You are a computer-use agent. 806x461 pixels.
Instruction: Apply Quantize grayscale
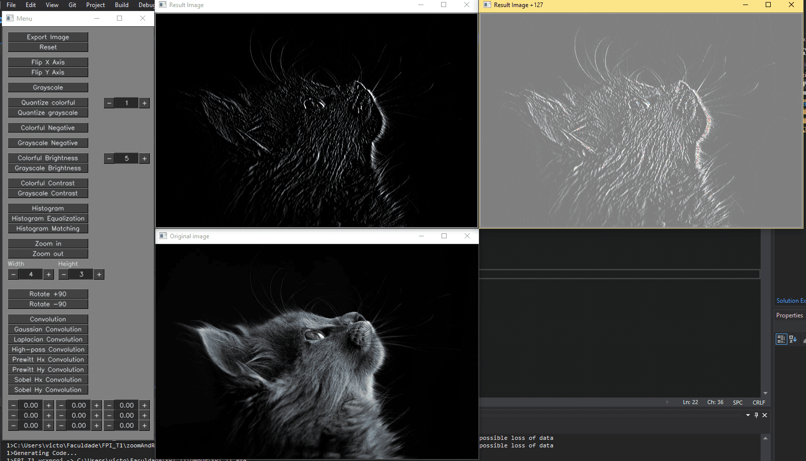48,112
